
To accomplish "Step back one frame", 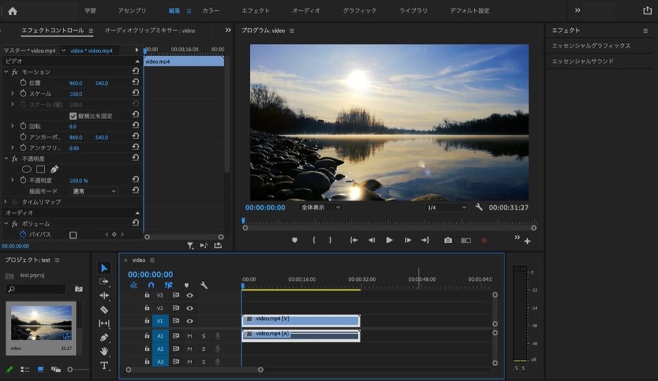I will 371,240.
